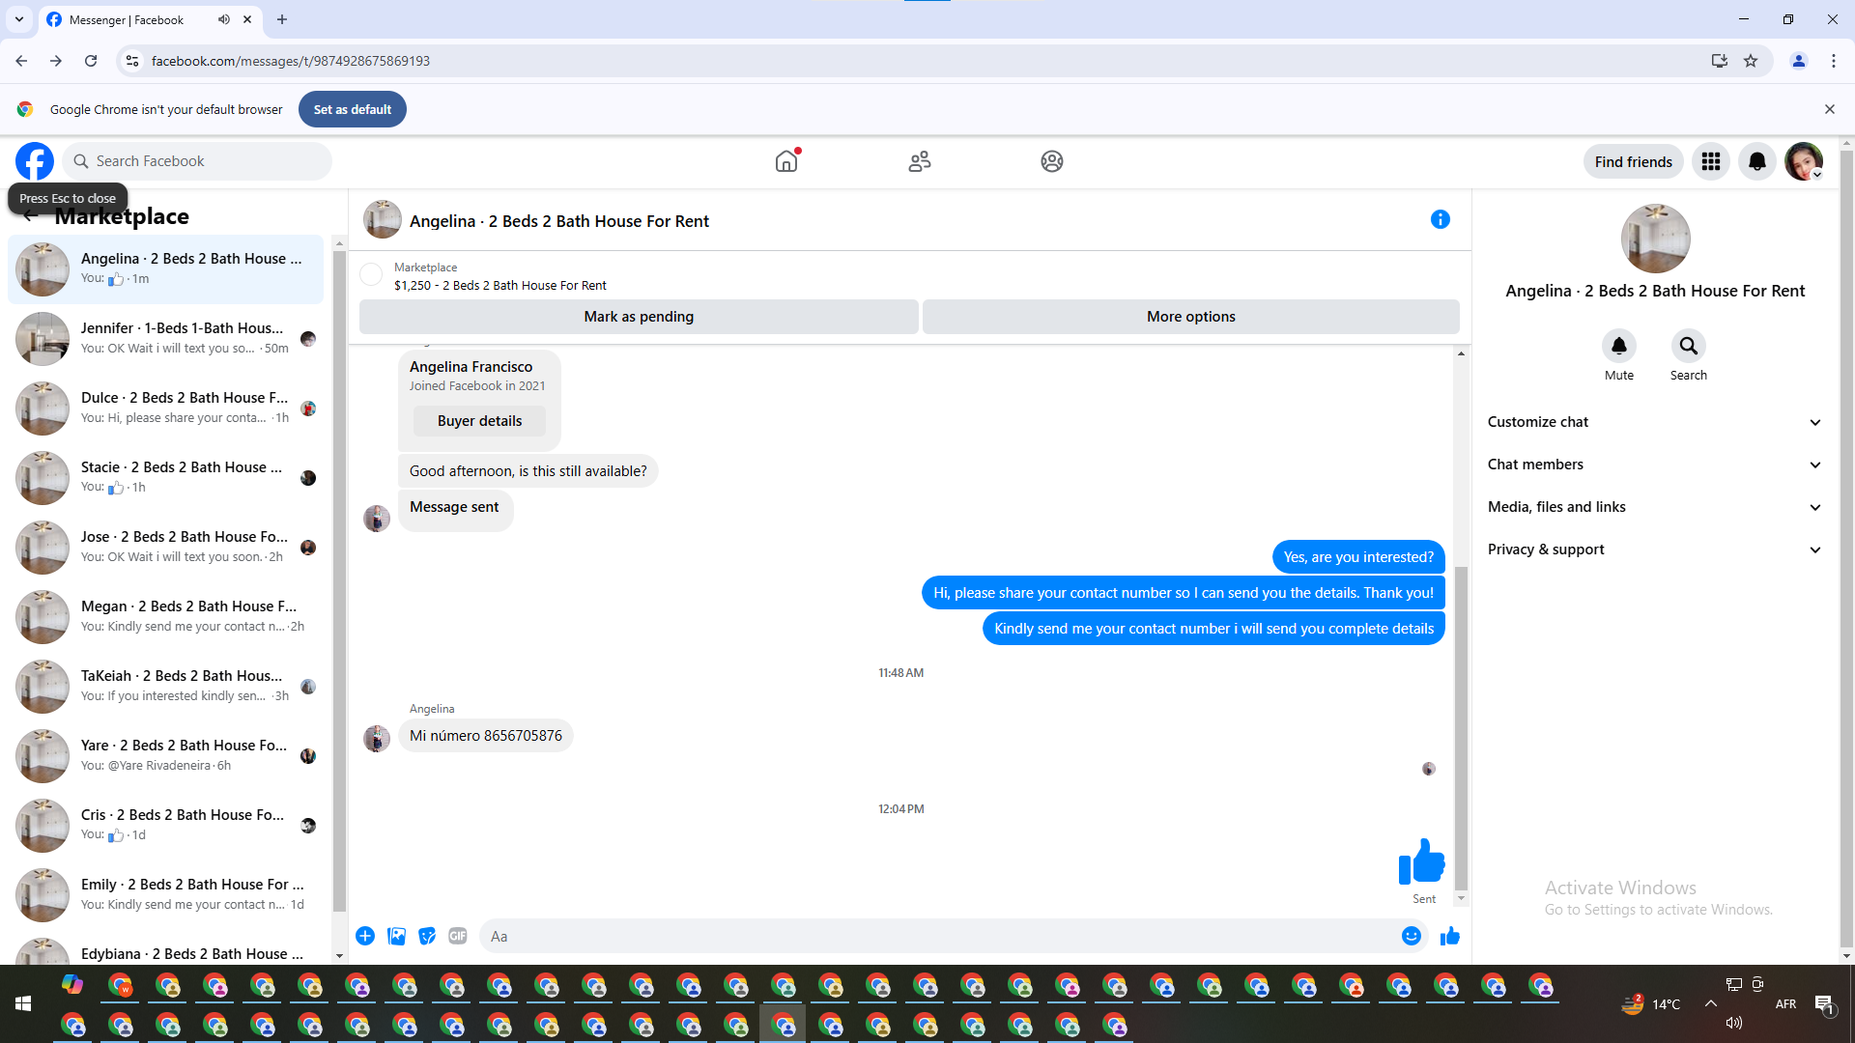Search in conversation using magnifier icon

(x=1689, y=346)
